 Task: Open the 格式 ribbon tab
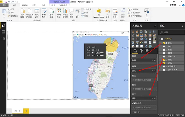coord(53,5)
